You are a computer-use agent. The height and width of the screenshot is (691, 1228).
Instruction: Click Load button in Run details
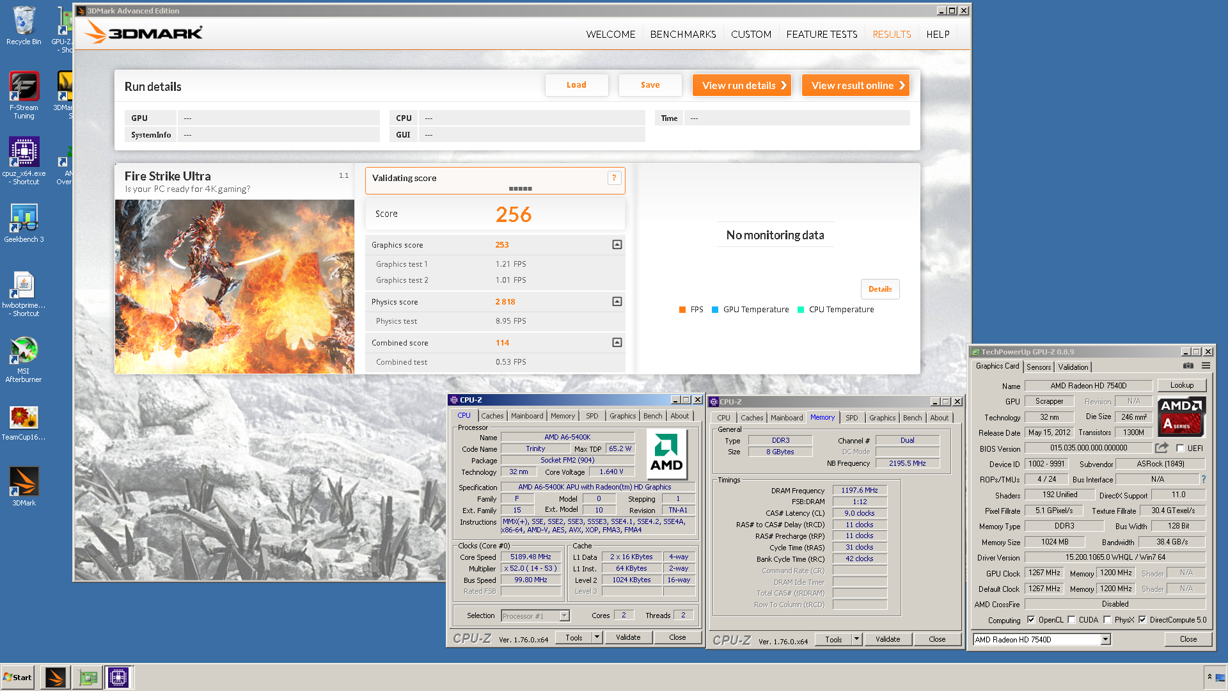coord(576,85)
